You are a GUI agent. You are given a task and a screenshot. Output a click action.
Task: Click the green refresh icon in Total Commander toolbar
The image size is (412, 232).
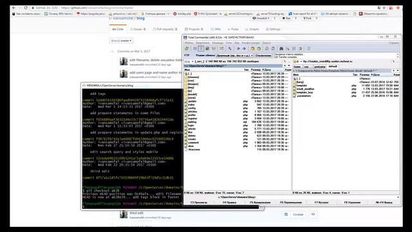[187, 49]
